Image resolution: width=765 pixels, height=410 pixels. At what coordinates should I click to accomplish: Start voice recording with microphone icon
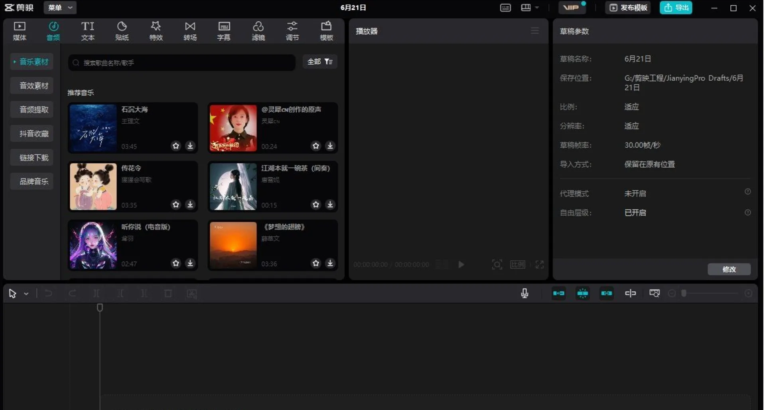tap(524, 293)
